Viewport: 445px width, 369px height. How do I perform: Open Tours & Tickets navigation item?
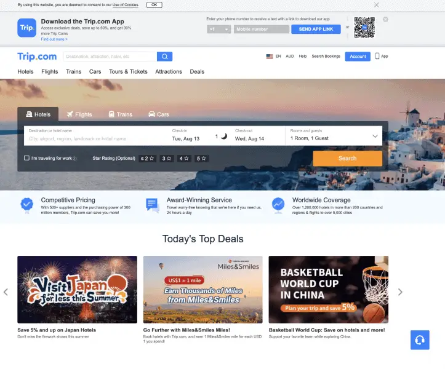coord(128,71)
